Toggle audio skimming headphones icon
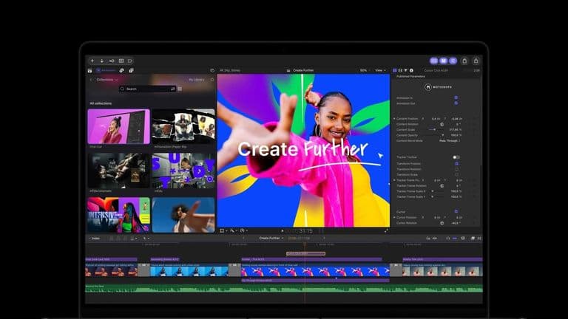The image size is (568, 319). click(448, 239)
